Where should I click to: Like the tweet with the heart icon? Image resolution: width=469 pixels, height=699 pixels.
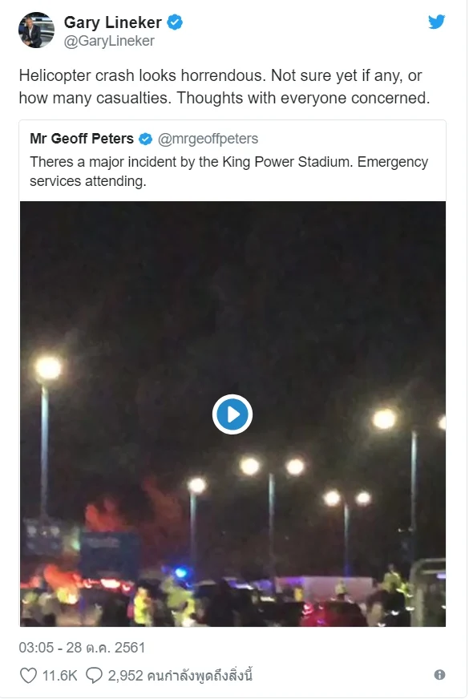click(x=28, y=676)
